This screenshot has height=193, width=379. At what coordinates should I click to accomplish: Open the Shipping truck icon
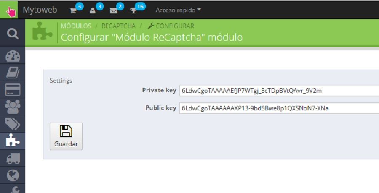[13, 158]
